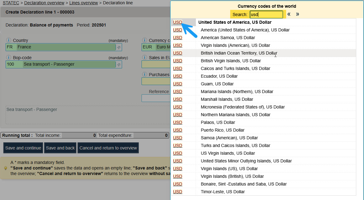This screenshot has width=364, height=200.
Task: Go to next page with » arrow
Action: (x=298, y=14)
